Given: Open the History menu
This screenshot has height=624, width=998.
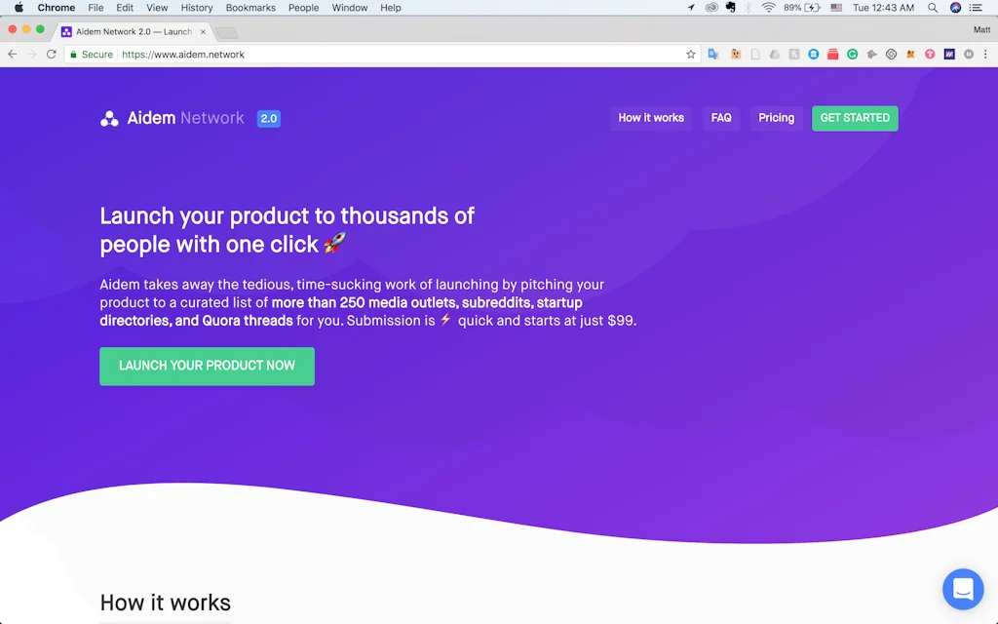Looking at the screenshot, I should (196, 8).
